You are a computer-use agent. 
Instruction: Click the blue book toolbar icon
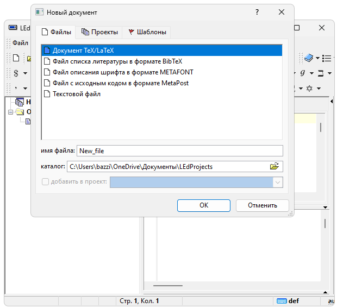click(309, 58)
